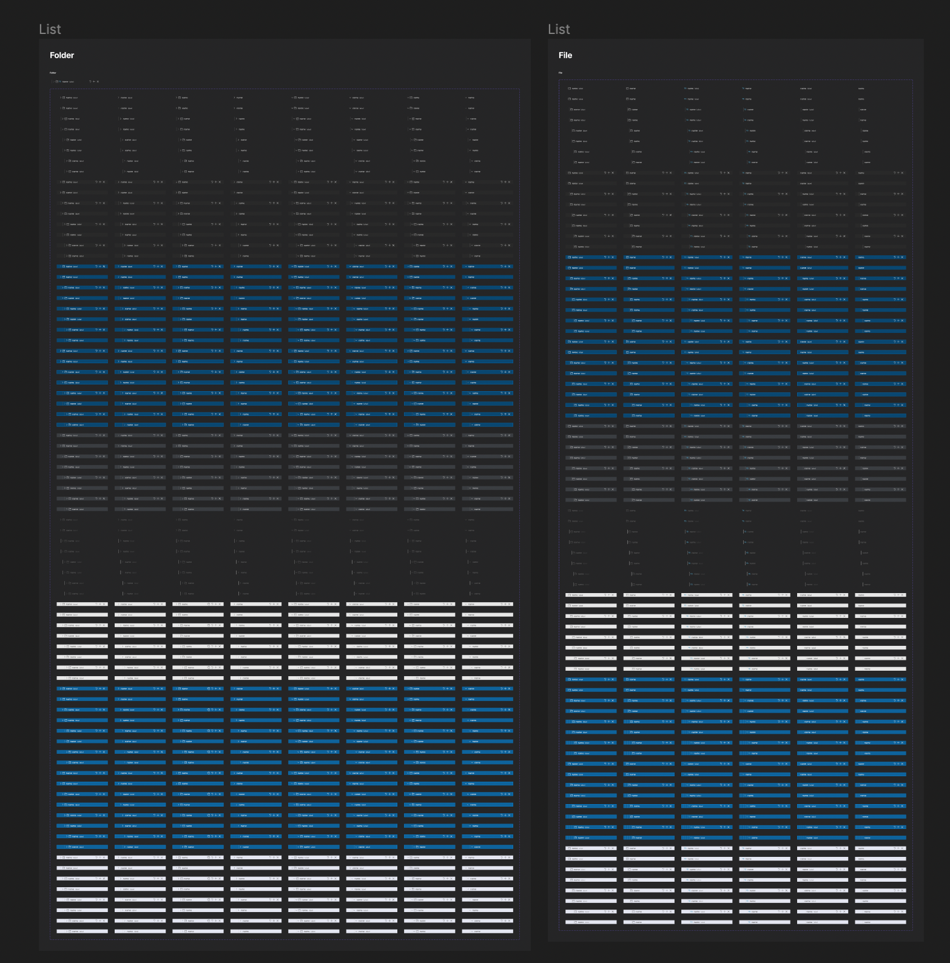Image resolution: width=950 pixels, height=963 pixels.
Task: Click file icon of top-left File grid variant
Action: [x=570, y=89]
